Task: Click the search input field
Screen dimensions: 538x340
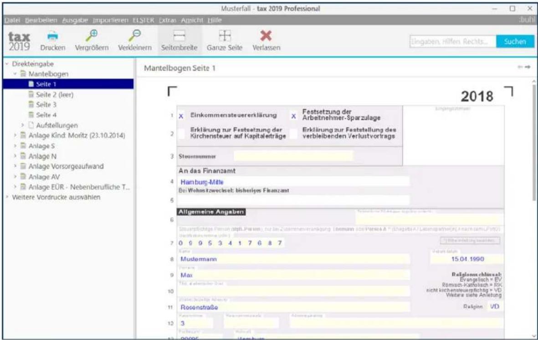Action: pyautogui.click(x=453, y=41)
